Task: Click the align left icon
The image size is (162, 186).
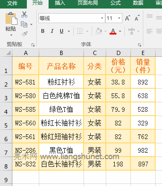Action: [150, 31]
